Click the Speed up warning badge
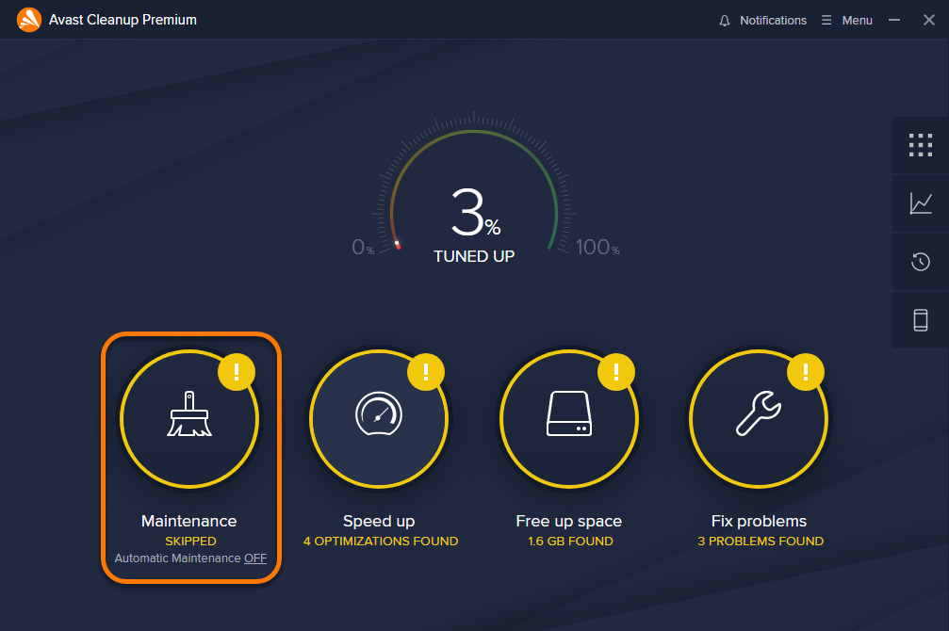The height and width of the screenshot is (631, 949). [x=426, y=371]
